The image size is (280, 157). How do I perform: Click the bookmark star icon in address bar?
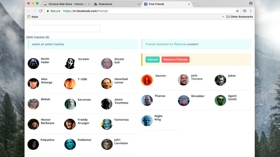pos(237,11)
